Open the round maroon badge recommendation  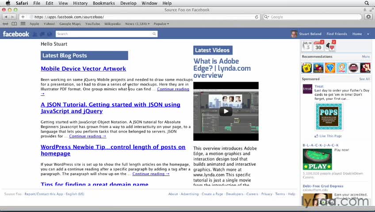[353, 68]
